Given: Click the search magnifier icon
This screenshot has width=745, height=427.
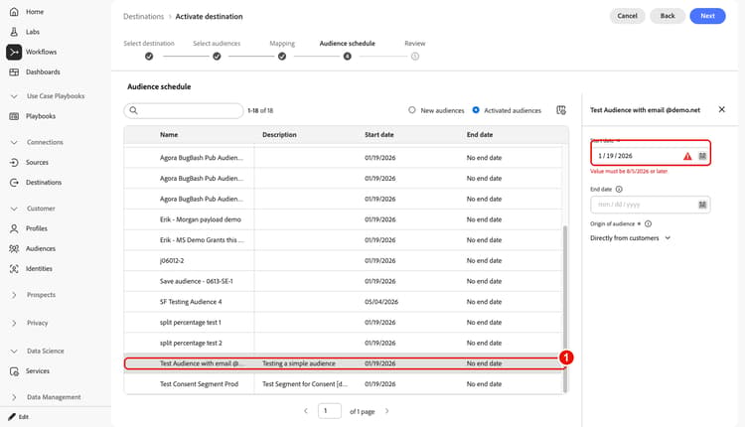Looking at the screenshot, I should [133, 110].
